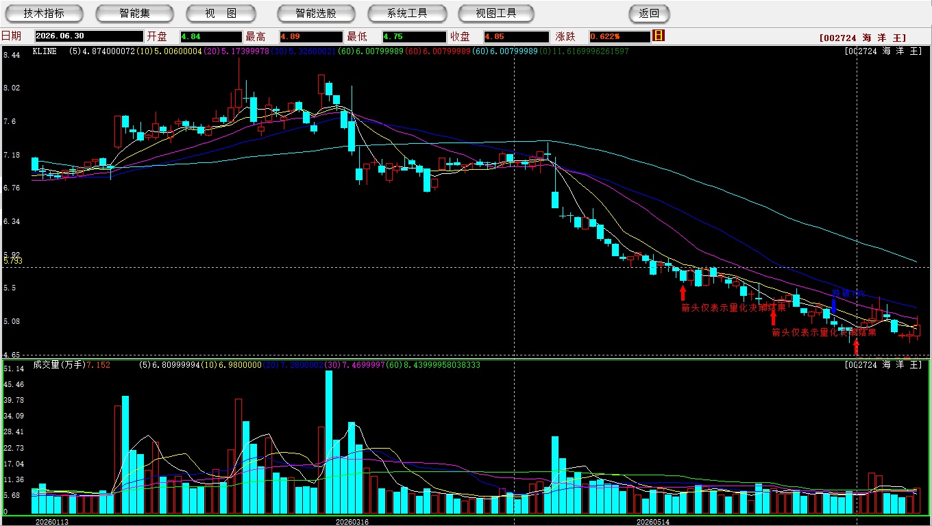Open the 智能集 menu button

(134, 13)
